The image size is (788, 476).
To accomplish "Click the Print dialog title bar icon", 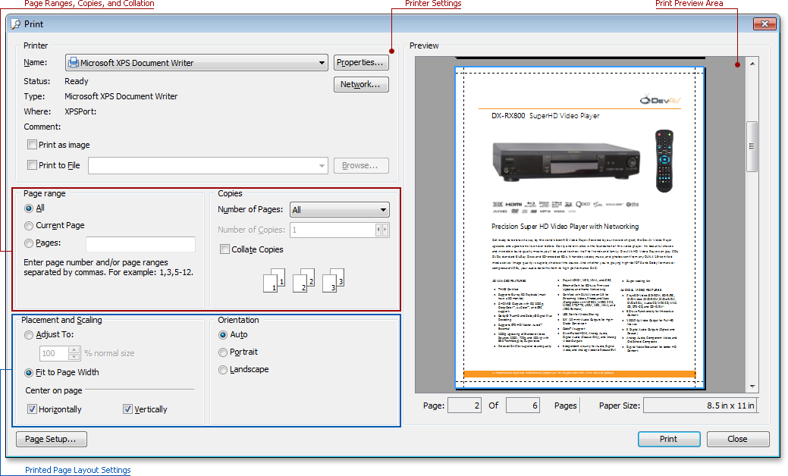I will [x=16, y=24].
